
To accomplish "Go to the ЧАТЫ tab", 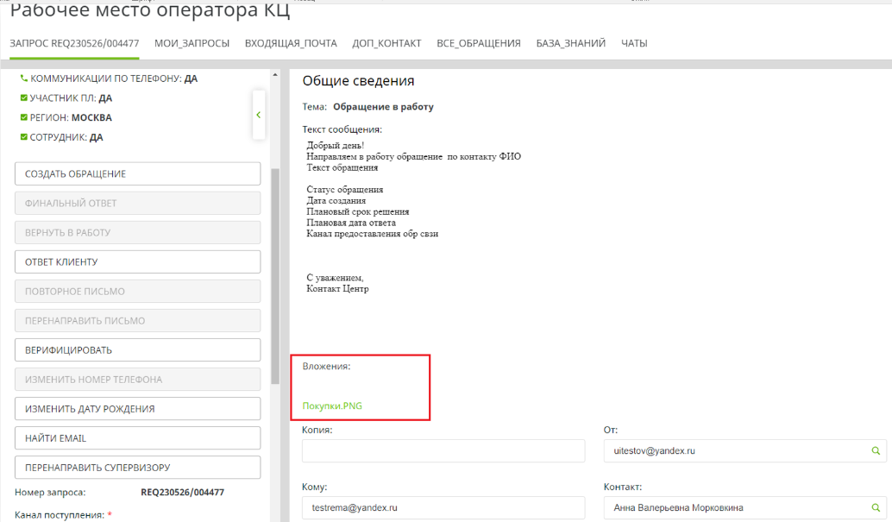I will tap(634, 43).
